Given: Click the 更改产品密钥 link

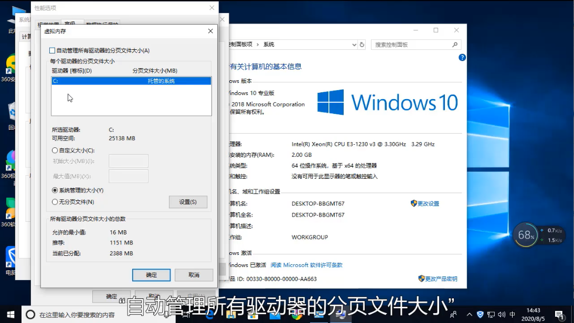Looking at the screenshot, I should (x=441, y=279).
